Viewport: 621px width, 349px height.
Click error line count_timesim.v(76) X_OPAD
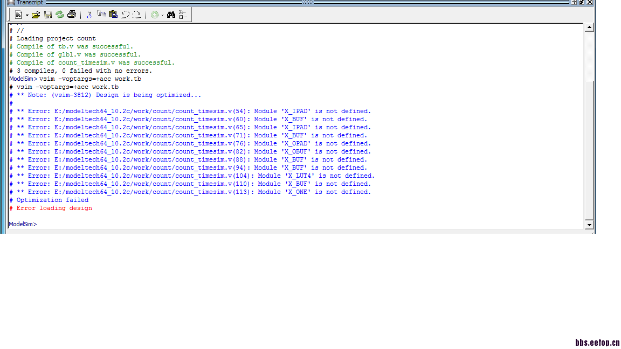(190, 144)
